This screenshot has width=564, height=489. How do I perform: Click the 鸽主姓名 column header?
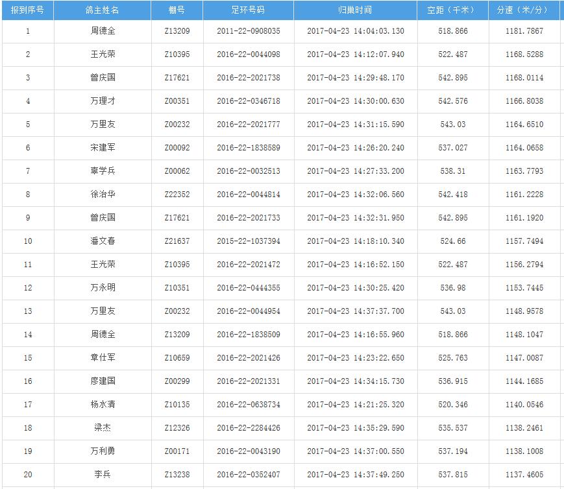103,10
